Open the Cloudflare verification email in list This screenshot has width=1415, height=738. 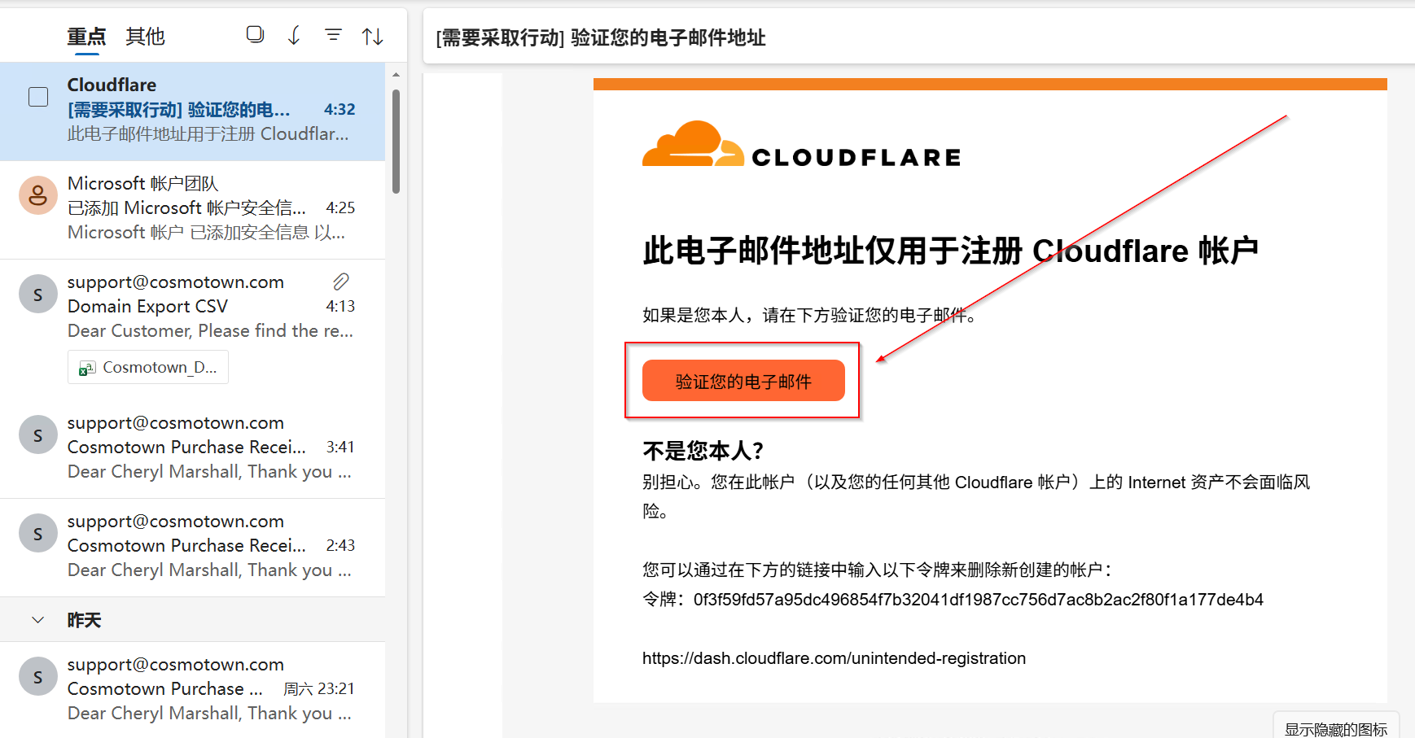tap(192, 111)
